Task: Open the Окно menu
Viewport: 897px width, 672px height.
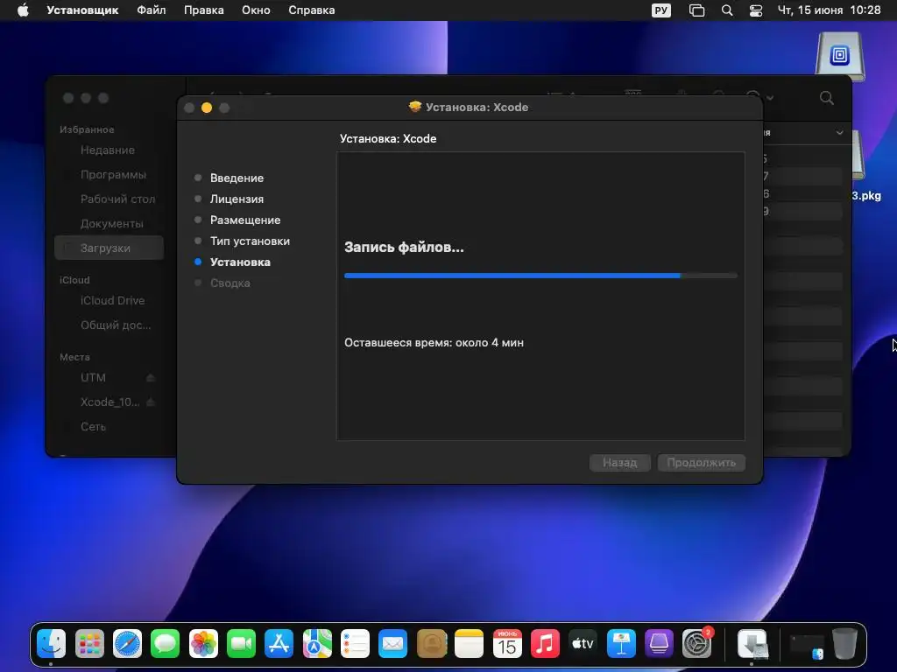Action: 256,10
